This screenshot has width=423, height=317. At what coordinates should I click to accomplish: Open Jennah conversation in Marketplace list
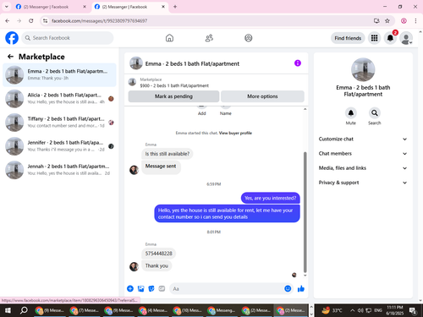tap(59, 170)
